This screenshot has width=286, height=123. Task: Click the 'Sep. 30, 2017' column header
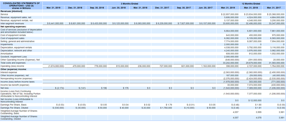[x=184, y=8]
